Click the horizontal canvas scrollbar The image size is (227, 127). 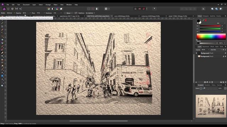point(99,121)
